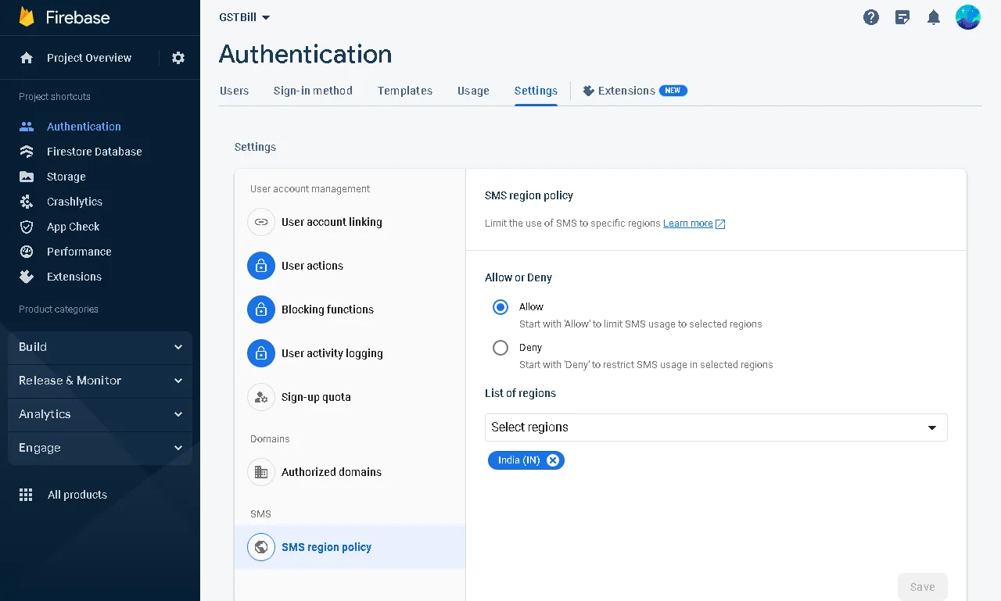The image size is (1001, 601).
Task: Go to Crashlytics in sidebar
Action: [x=74, y=202]
